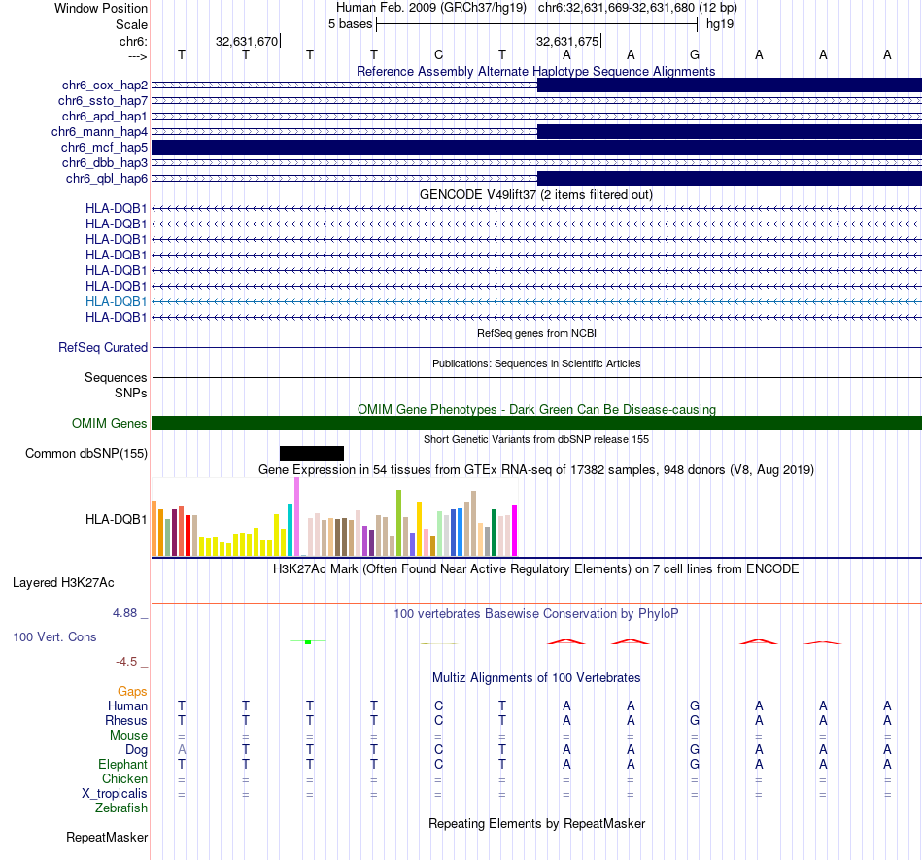Open the GENCODE V49lift37 track title
The width and height of the screenshot is (923, 860).
(535, 195)
